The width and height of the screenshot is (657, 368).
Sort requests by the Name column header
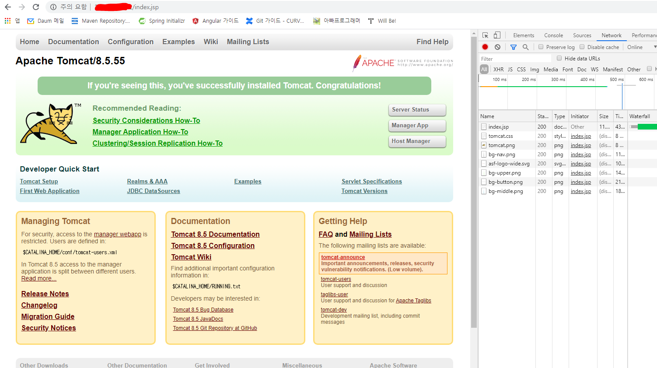[507, 116]
